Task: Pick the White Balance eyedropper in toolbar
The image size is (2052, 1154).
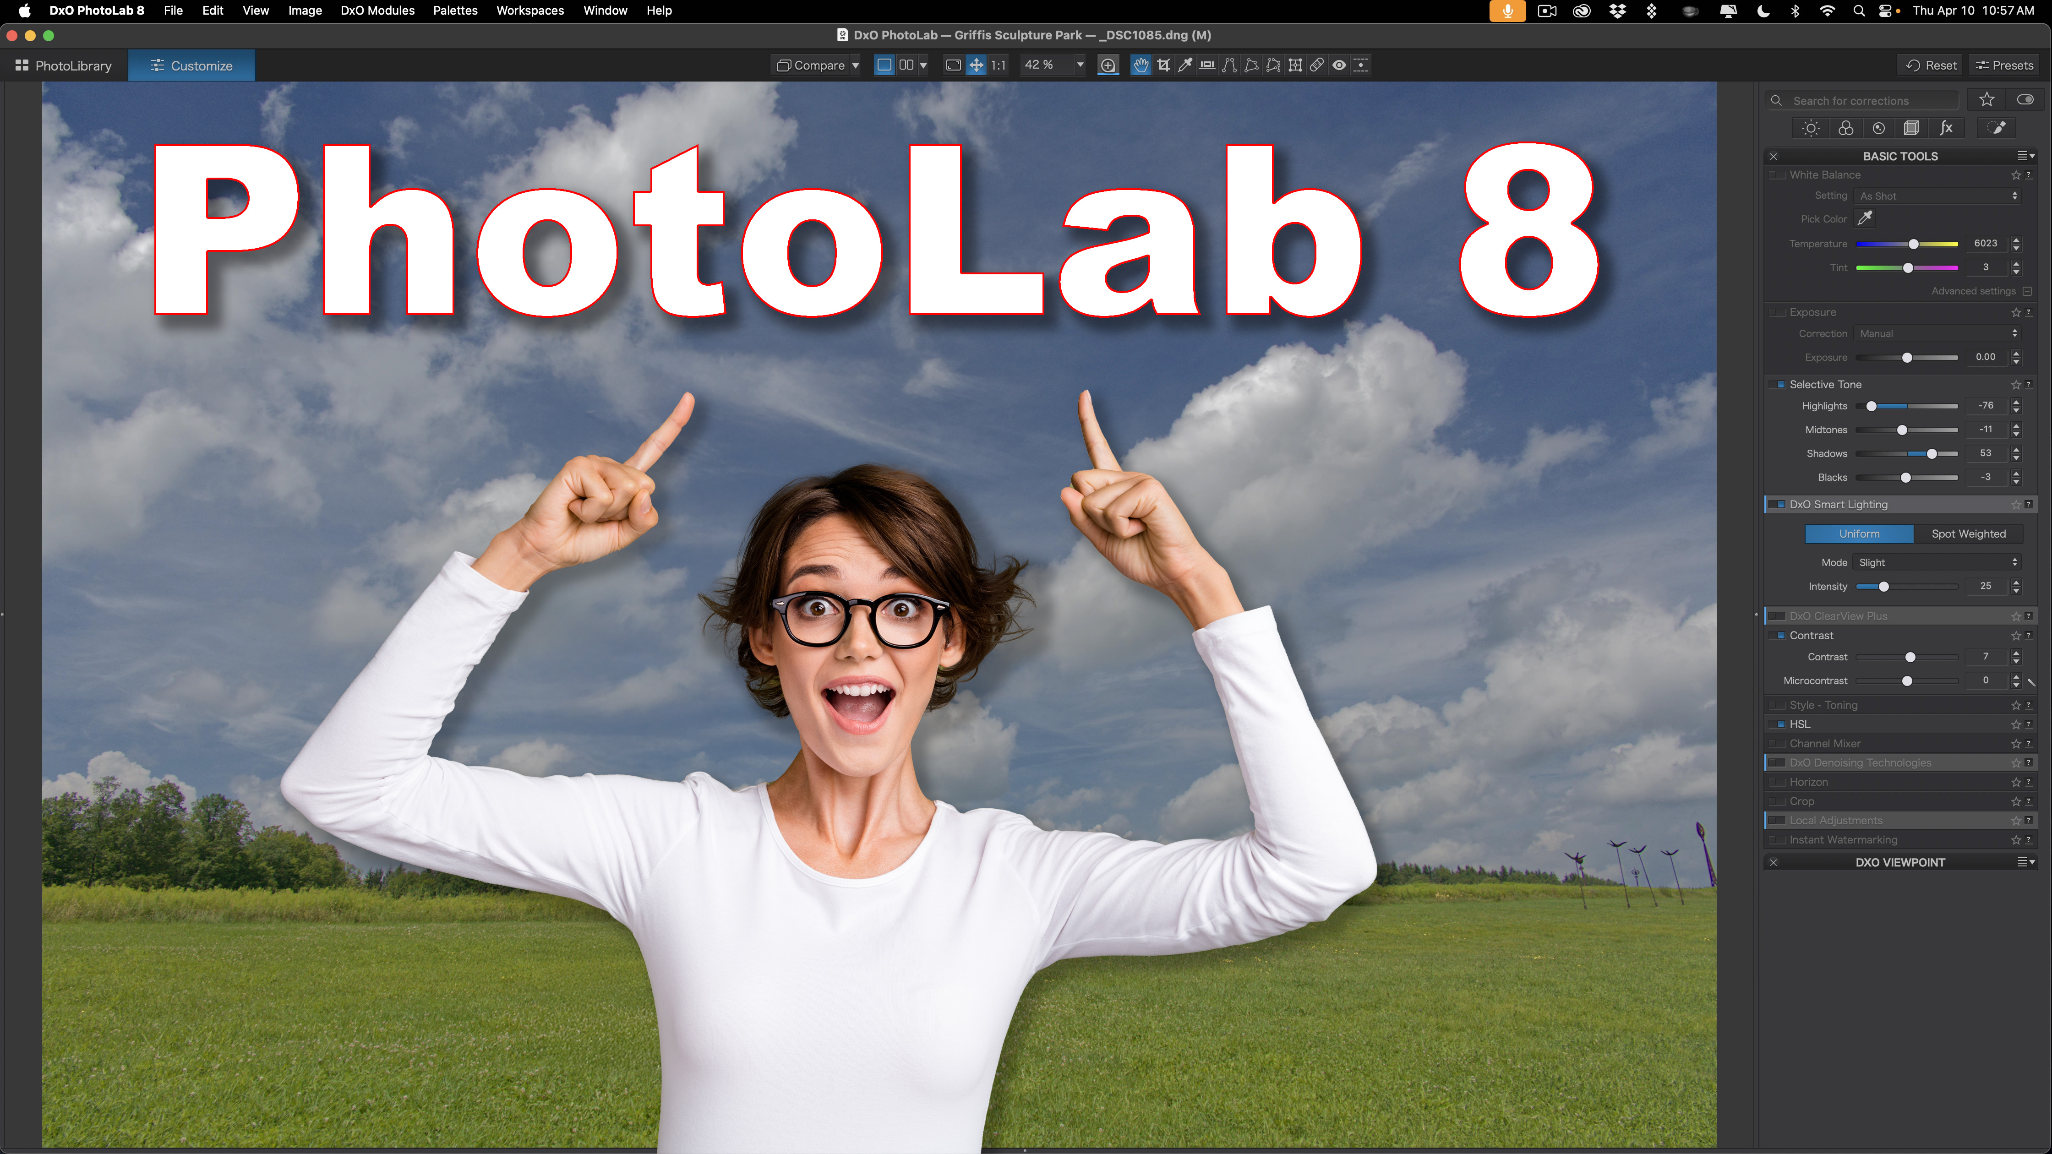Action: pos(1185,65)
